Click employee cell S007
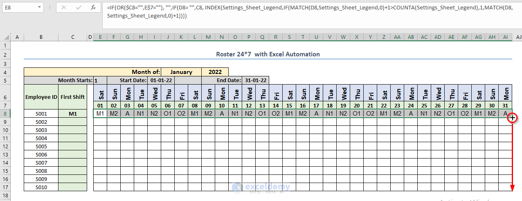This screenshot has width=522, height=201. [41, 163]
